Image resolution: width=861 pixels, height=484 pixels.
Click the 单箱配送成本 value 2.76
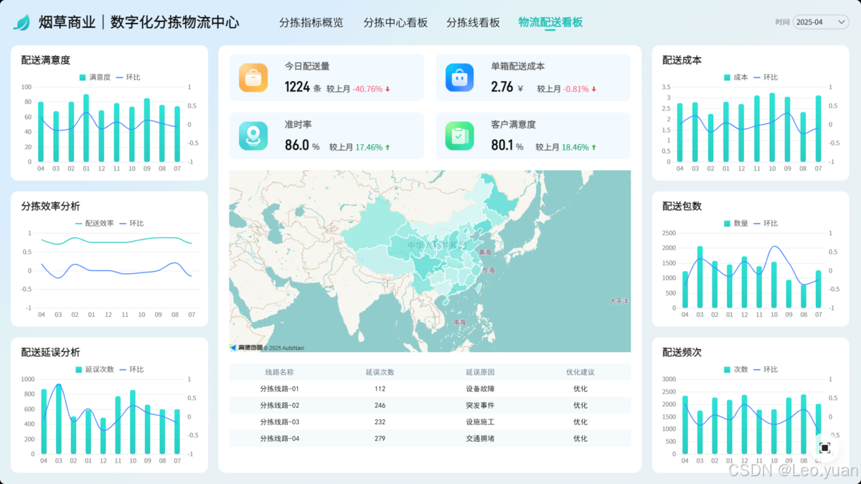point(502,87)
